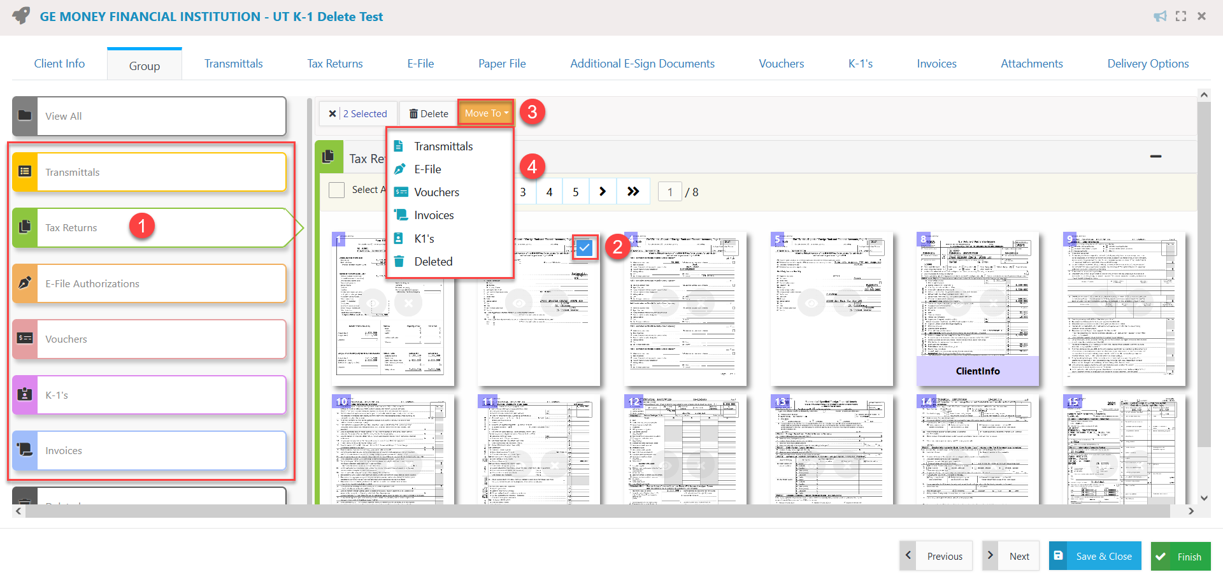Switch to the Vouchers tab
The height and width of the screenshot is (584, 1223).
click(x=781, y=63)
